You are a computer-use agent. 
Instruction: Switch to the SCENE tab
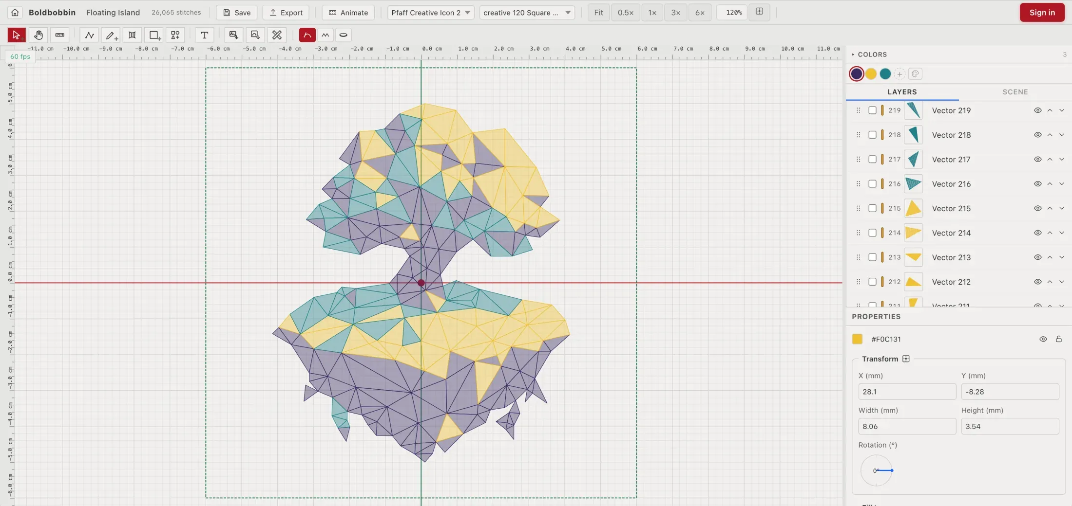tap(1015, 92)
